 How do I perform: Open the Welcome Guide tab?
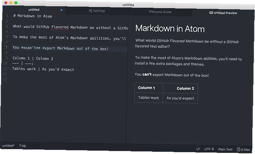click(160, 12)
